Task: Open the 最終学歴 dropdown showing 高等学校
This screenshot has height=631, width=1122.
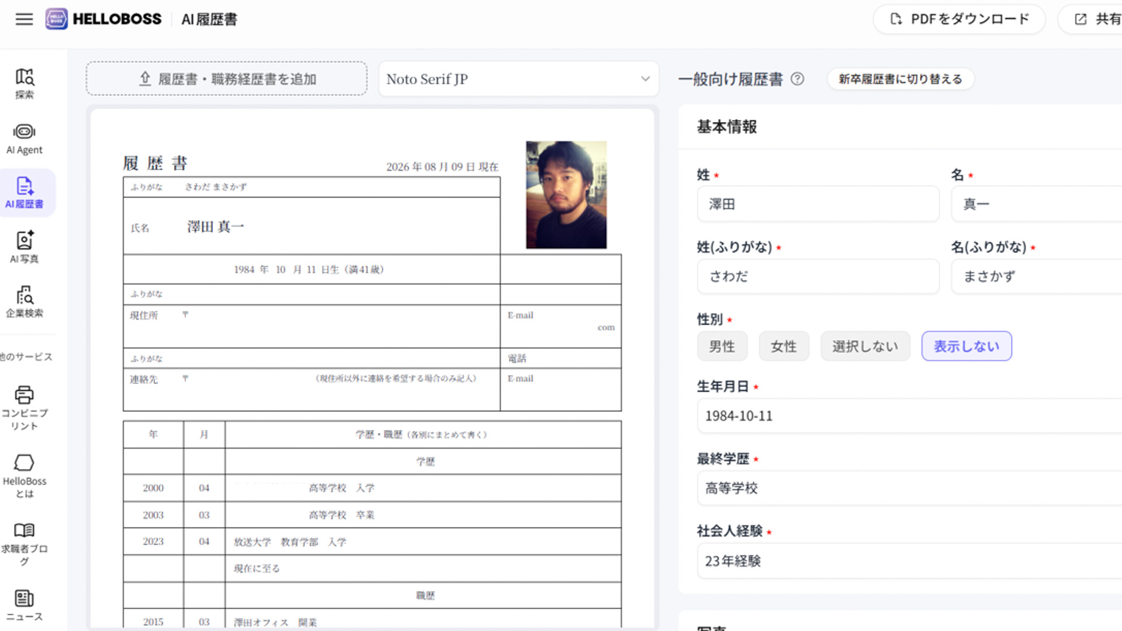Action: [909, 488]
